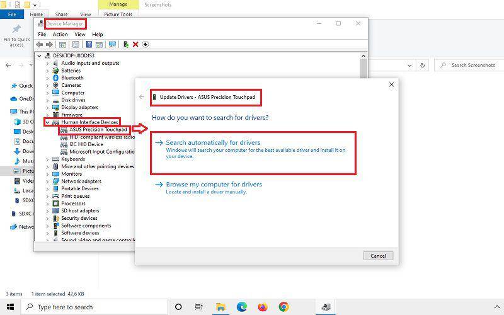Click the Windows Start button
This screenshot has width=504, height=315.
(x=10, y=307)
